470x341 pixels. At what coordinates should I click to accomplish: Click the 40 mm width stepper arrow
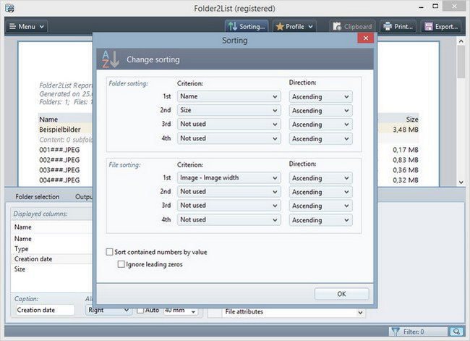click(193, 312)
